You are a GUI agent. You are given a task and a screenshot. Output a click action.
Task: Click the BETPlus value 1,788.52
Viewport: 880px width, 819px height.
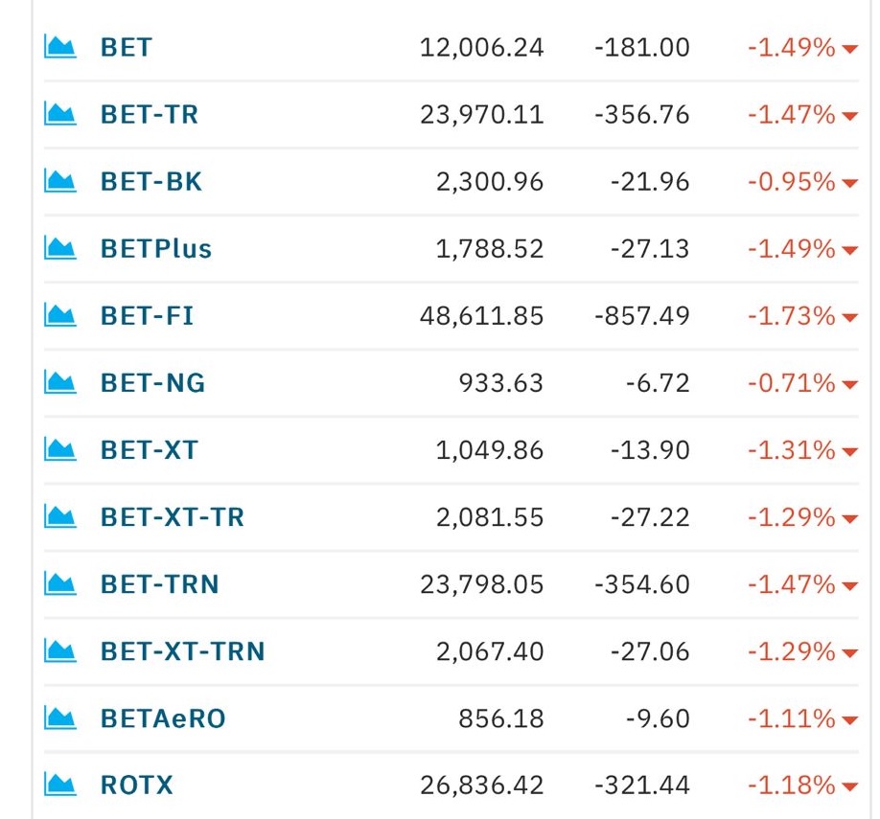click(x=490, y=248)
